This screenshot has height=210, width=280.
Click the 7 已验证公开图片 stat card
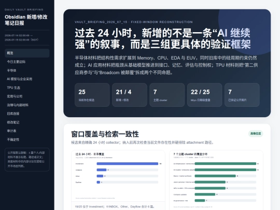[x=242, y=95]
